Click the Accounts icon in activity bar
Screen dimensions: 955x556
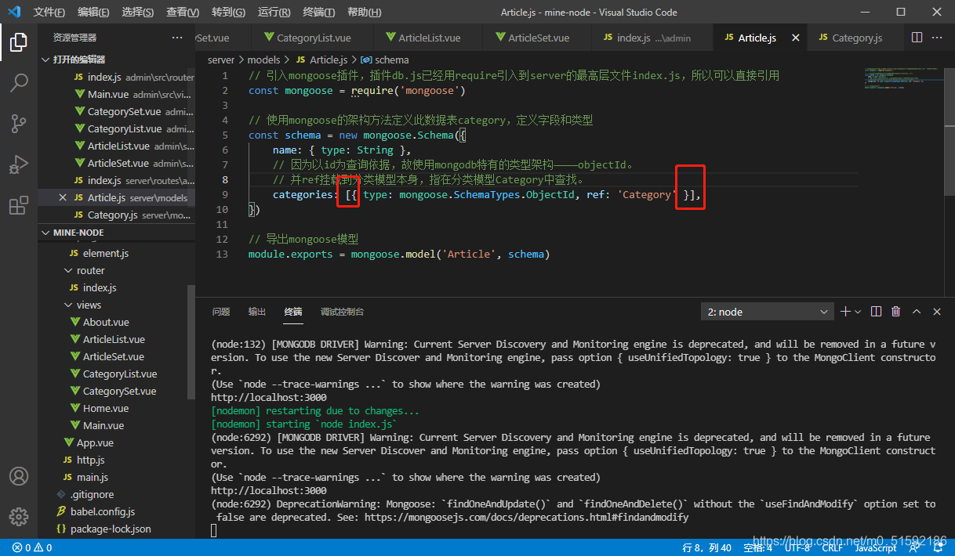click(x=19, y=476)
